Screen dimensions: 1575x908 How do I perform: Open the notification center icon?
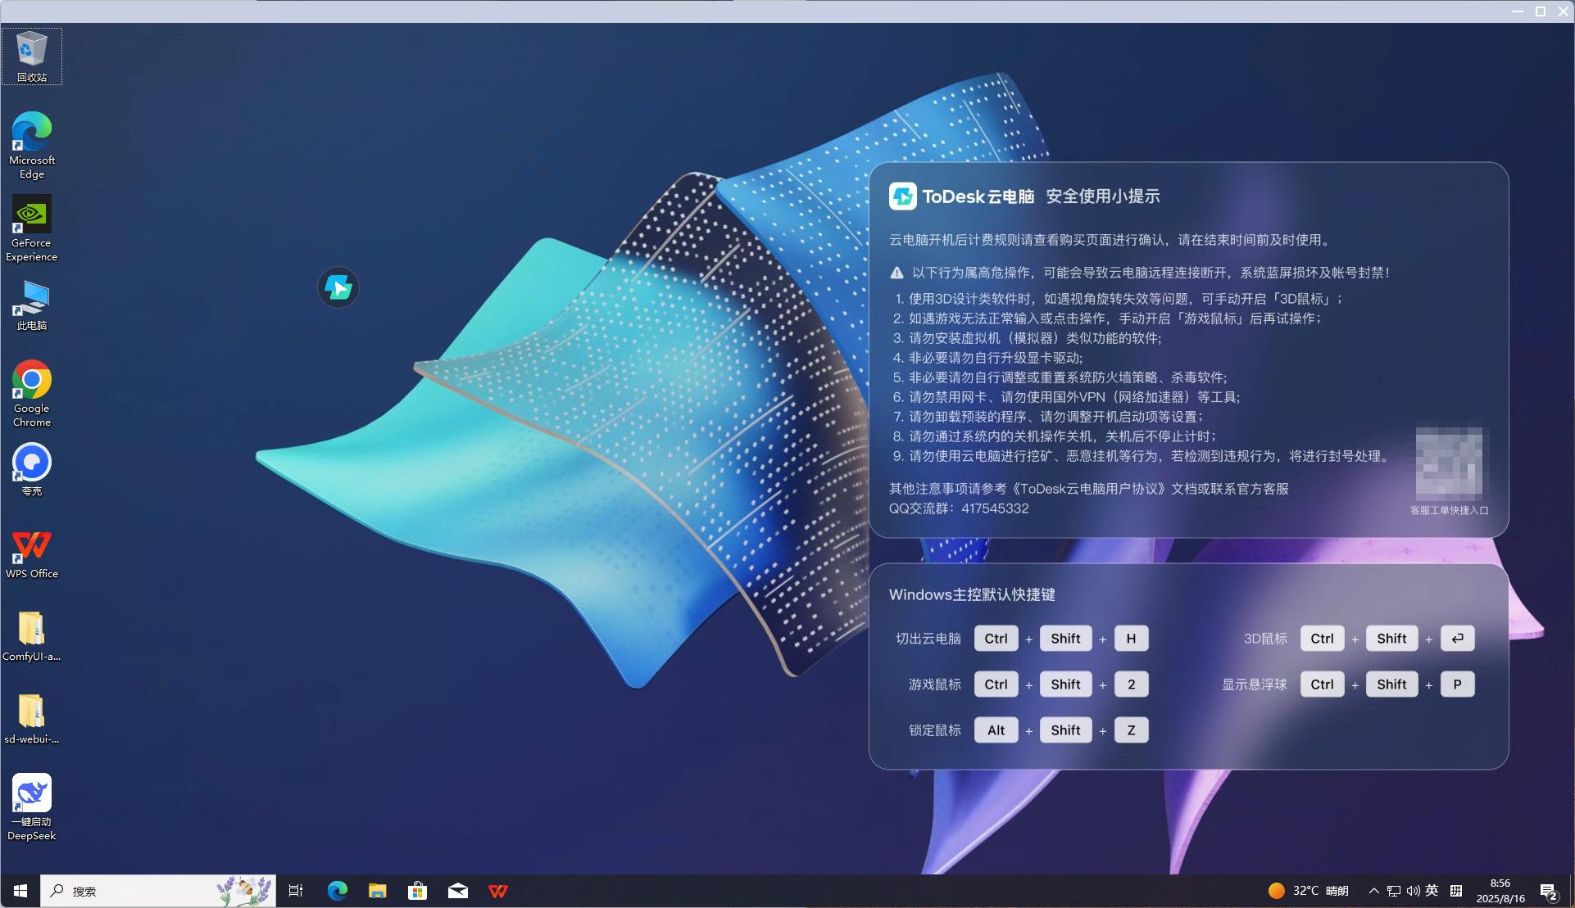point(1549,891)
